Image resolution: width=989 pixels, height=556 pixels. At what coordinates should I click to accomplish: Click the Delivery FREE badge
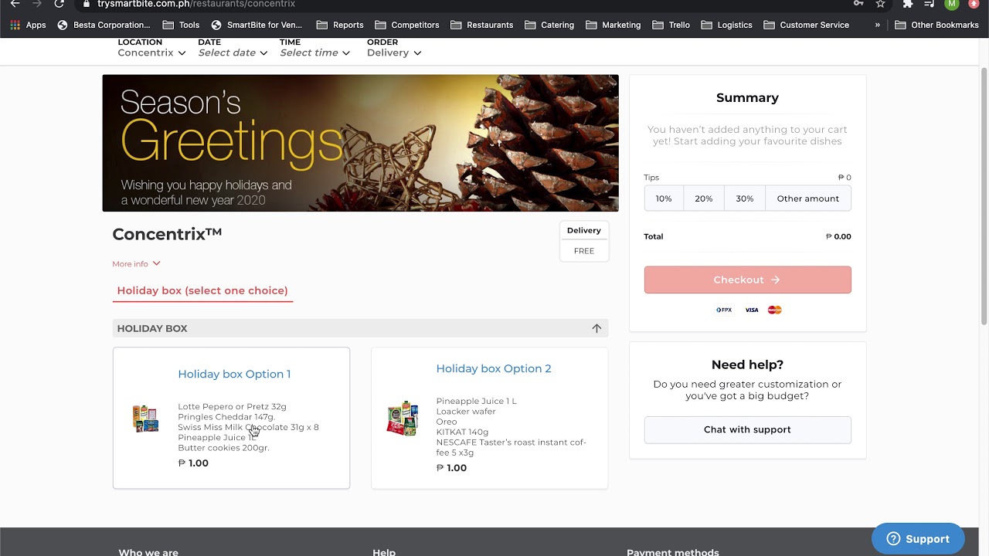tap(584, 241)
